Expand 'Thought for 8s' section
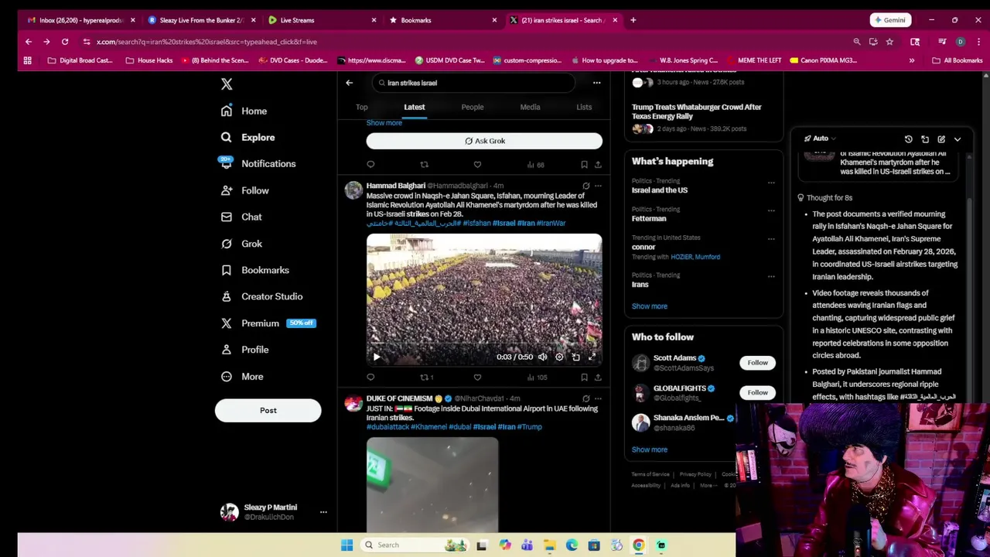 tap(824, 198)
